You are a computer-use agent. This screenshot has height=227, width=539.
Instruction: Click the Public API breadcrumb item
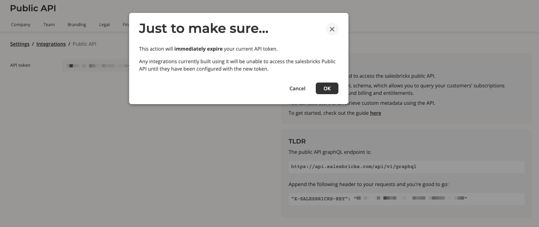84,44
